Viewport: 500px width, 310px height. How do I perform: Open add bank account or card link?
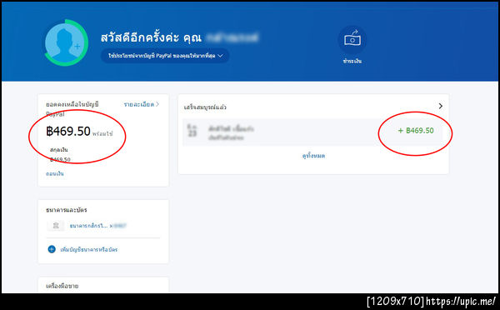pyautogui.click(x=89, y=250)
